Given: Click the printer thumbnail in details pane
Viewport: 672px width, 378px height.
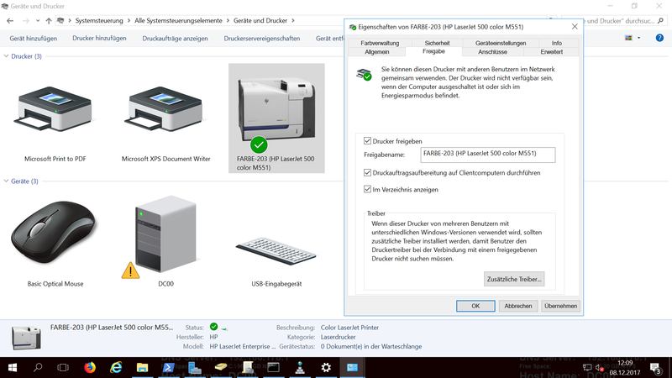Looking at the screenshot, I should [26, 338].
